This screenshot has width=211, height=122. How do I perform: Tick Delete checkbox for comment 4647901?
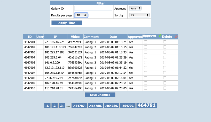[165, 42]
